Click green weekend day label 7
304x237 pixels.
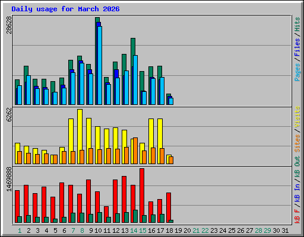point(73,230)
